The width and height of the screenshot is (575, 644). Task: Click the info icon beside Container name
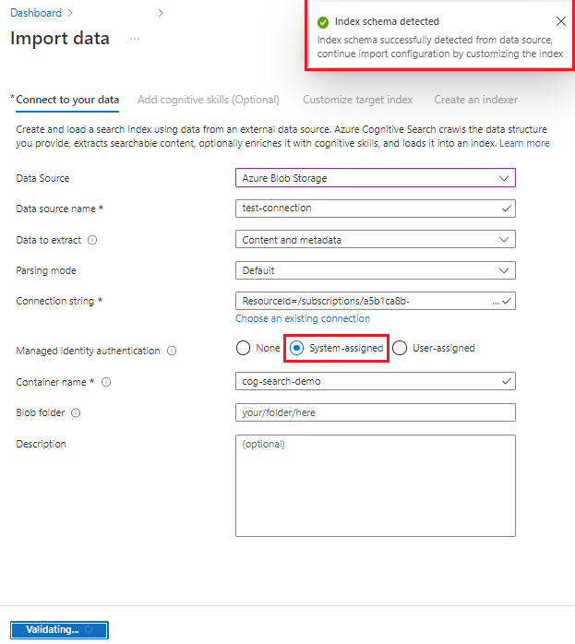(106, 382)
